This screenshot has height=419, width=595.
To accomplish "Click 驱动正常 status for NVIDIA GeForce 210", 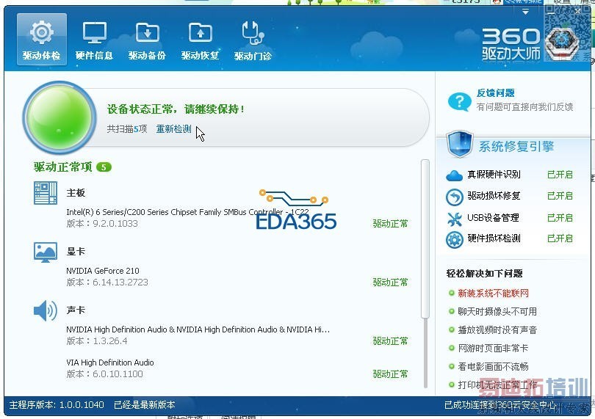I will pos(390,283).
